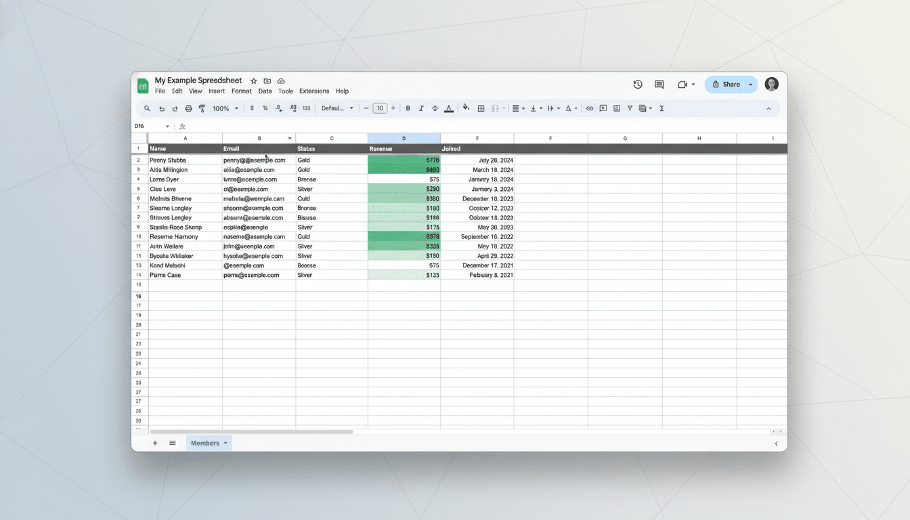910x520 pixels.
Task: Open the borders grid icon
Action: (481, 108)
